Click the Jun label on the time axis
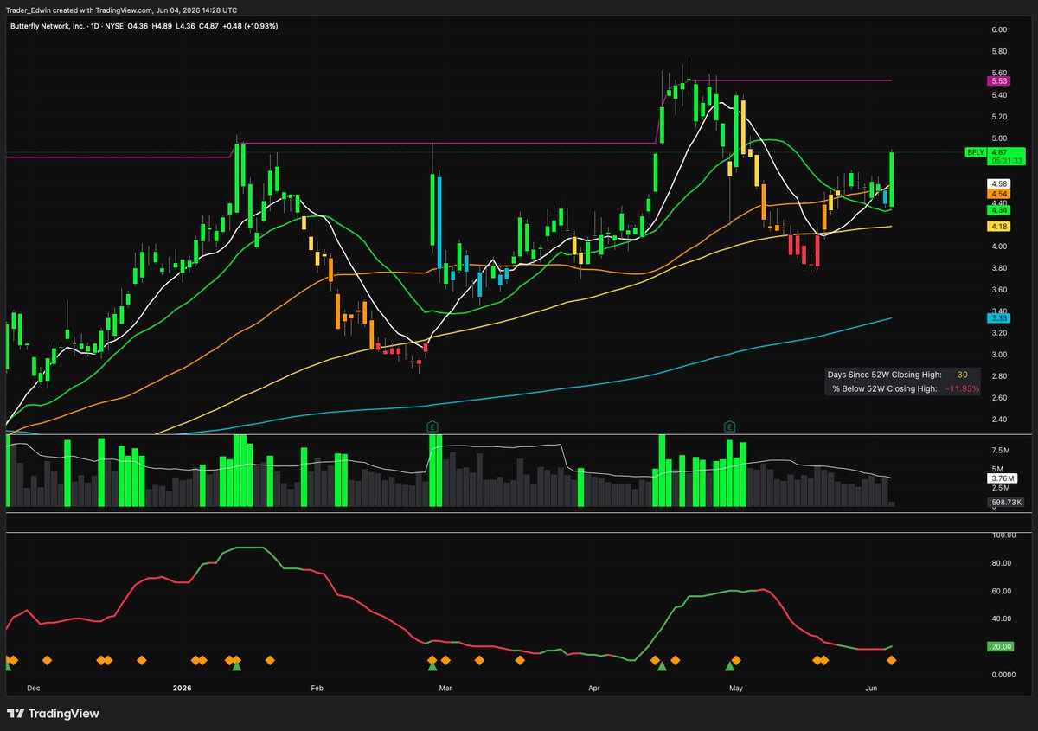 (x=872, y=689)
